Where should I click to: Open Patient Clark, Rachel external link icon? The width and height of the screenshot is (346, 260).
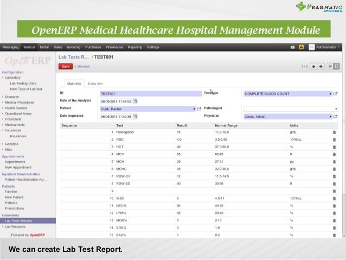click(x=199, y=109)
